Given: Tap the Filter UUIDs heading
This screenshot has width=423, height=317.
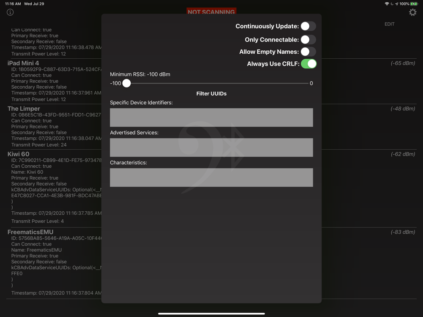Looking at the screenshot, I should (211, 93).
